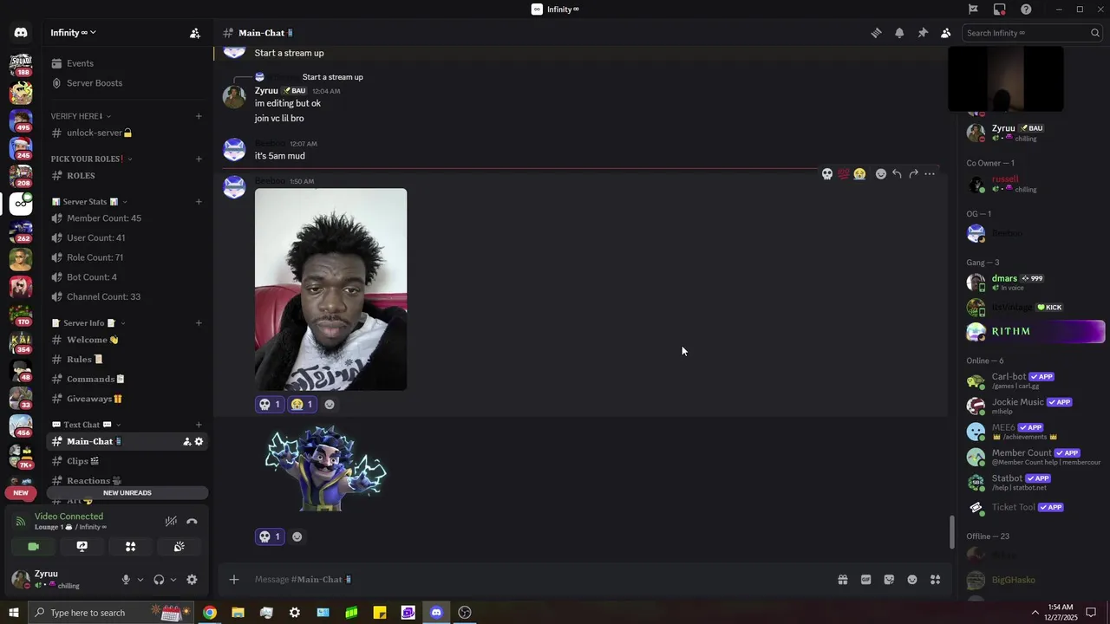The image size is (1110, 624).
Task: Open Welcome channel
Action: coord(127,340)
